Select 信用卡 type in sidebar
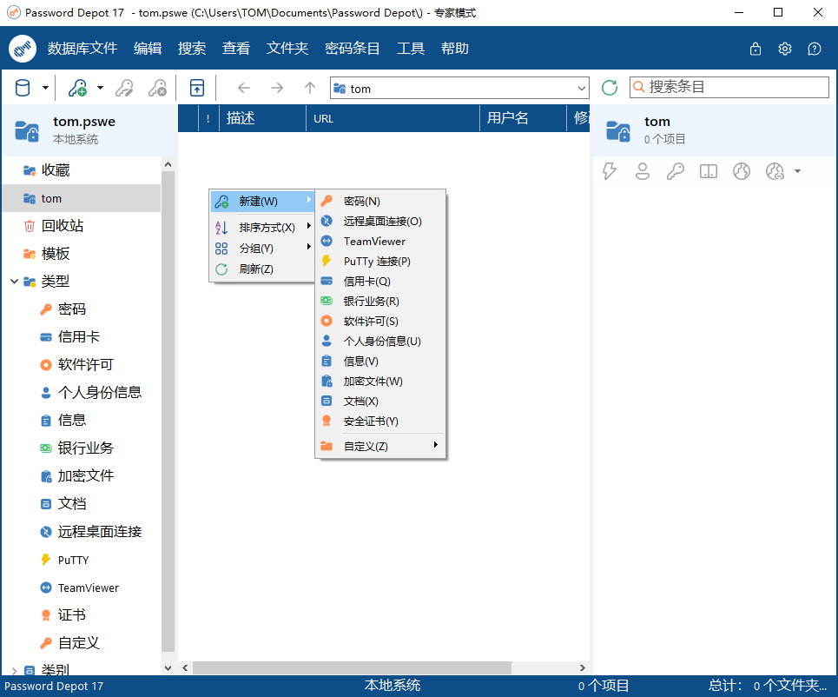 click(x=78, y=337)
